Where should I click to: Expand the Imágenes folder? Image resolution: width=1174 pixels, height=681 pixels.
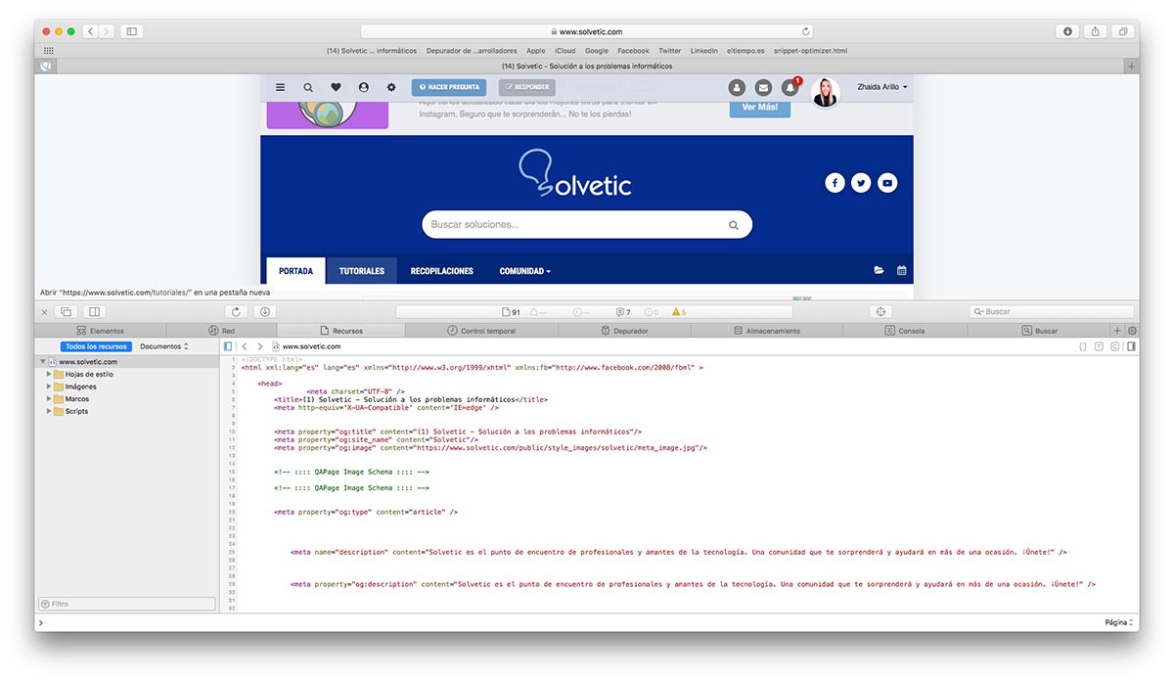pos(49,386)
